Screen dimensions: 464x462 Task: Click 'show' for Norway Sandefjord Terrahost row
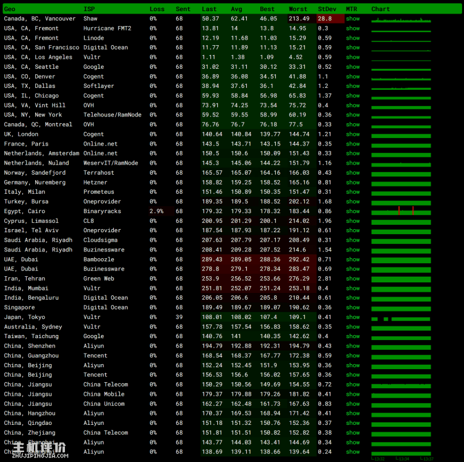(353, 173)
